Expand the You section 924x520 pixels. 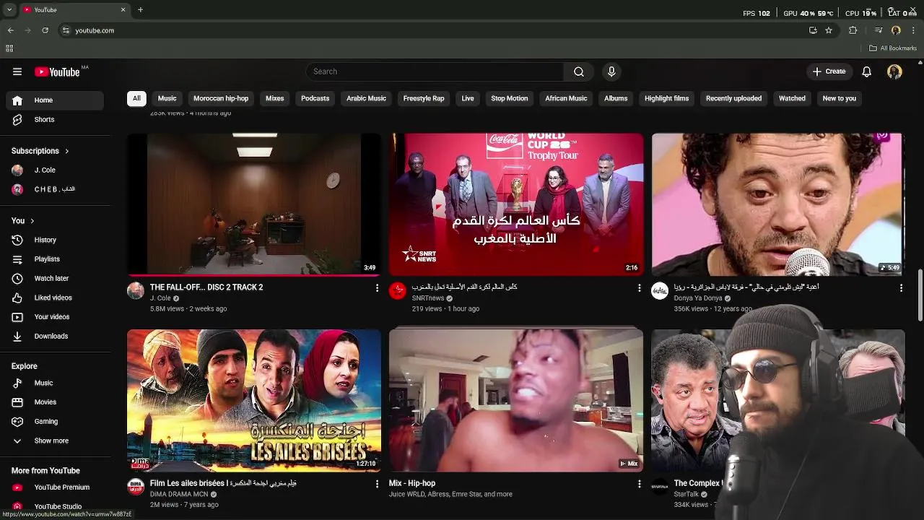click(x=23, y=220)
